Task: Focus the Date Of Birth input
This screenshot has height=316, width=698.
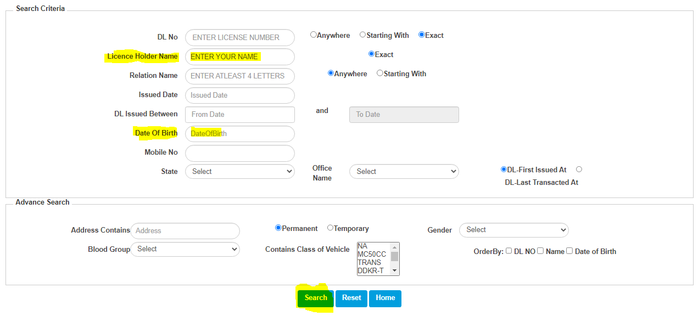Action: coord(240,133)
